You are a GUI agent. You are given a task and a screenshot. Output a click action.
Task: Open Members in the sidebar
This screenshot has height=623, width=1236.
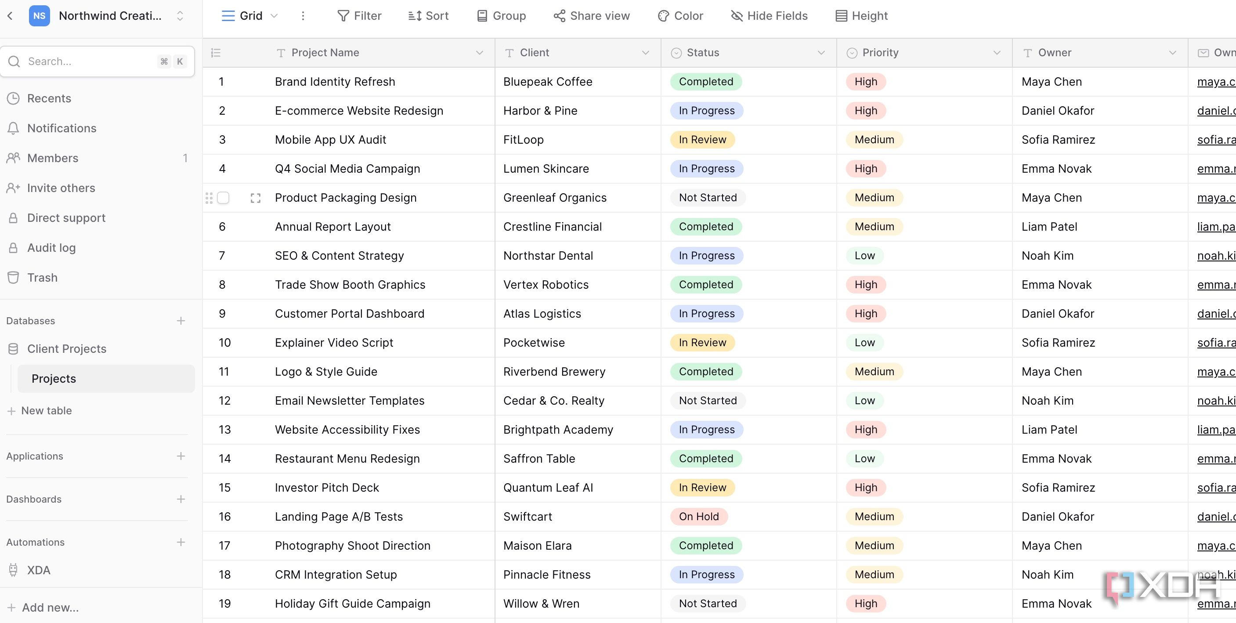click(98, 158)
